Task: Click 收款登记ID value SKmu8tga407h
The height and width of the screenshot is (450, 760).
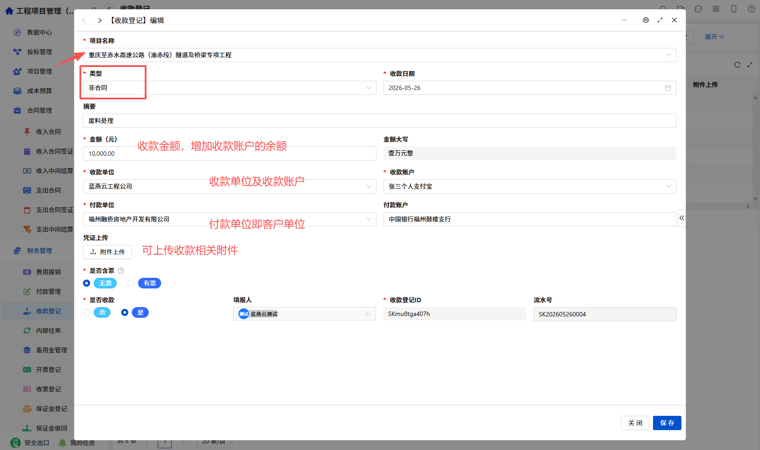Action: pyautogui.click(x=455, y=314)
